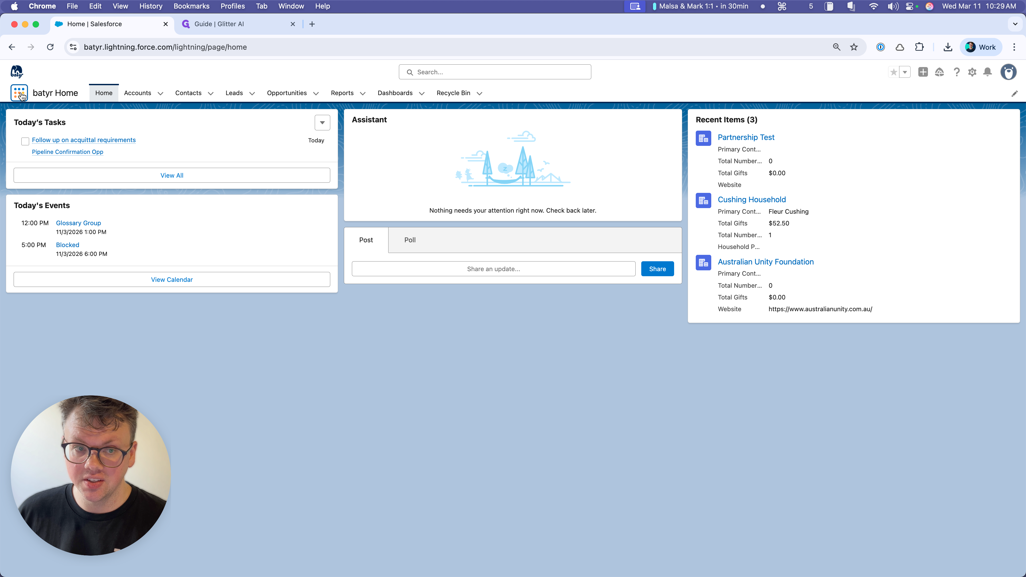Click the batyr logo in header
The width and height of the screenshot is (1026, 577).
pyautogui.click(x=17, y=72)
